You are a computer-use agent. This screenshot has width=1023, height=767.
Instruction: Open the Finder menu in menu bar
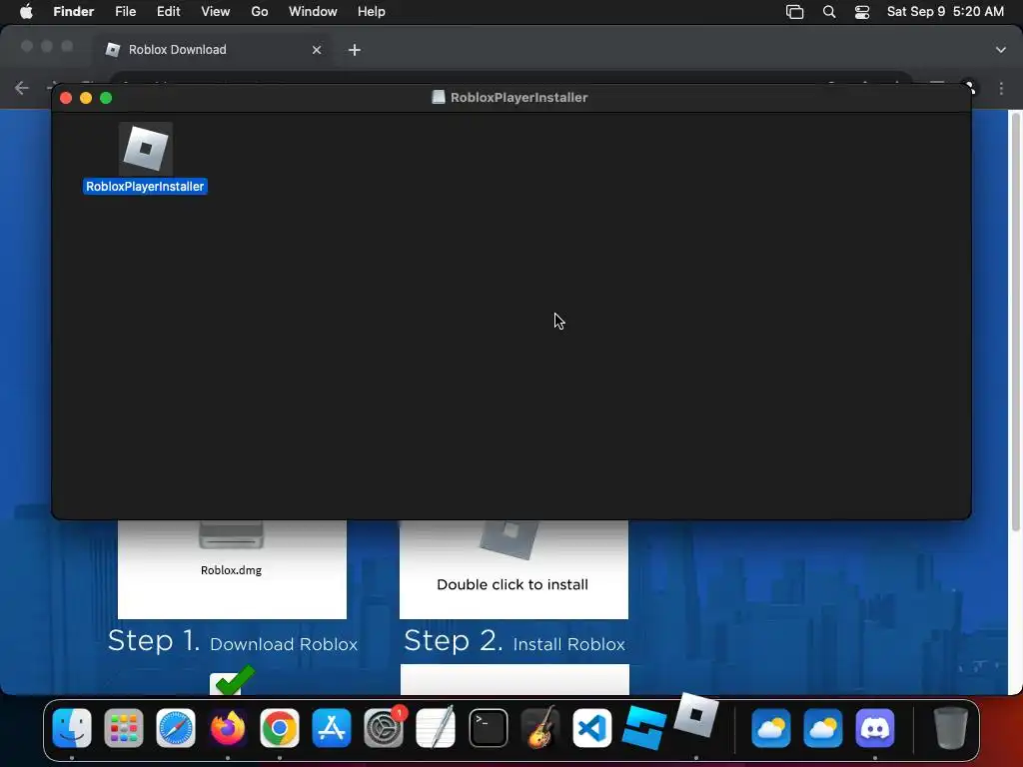pos(73,12)
